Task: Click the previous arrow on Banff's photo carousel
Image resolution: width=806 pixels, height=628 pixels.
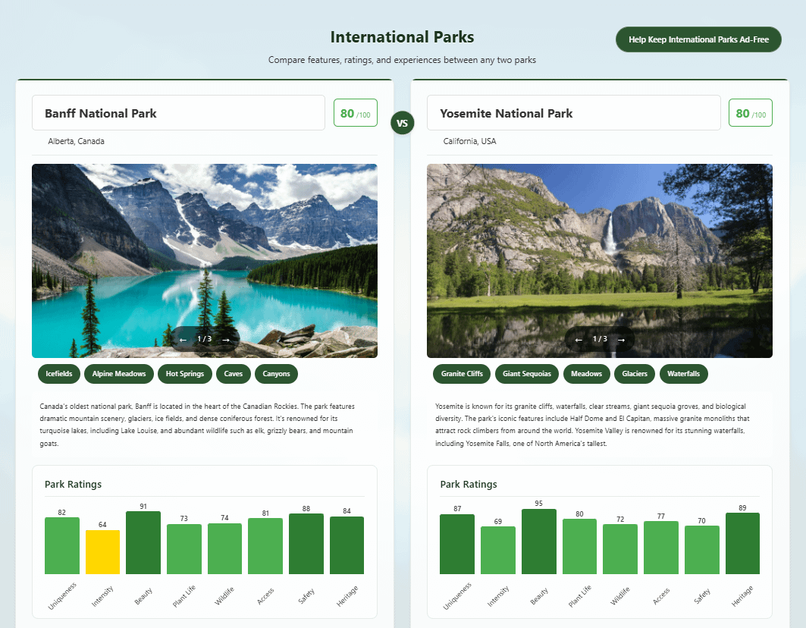Action: pyautogui.click(x=183, y=339)
